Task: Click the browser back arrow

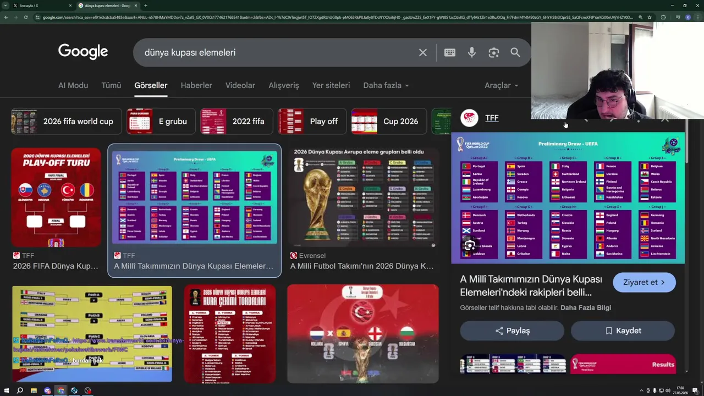Action: 6,17
